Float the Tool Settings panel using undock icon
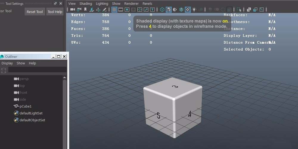 coord(55,4)
